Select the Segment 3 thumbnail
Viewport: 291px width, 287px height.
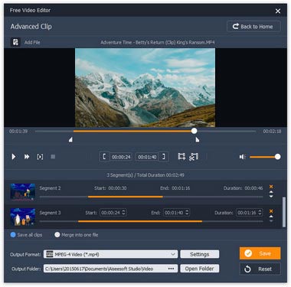tap(23, 217)
